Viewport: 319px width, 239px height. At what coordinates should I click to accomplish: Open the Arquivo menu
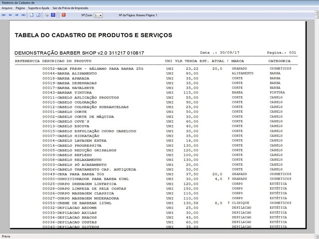7,8
